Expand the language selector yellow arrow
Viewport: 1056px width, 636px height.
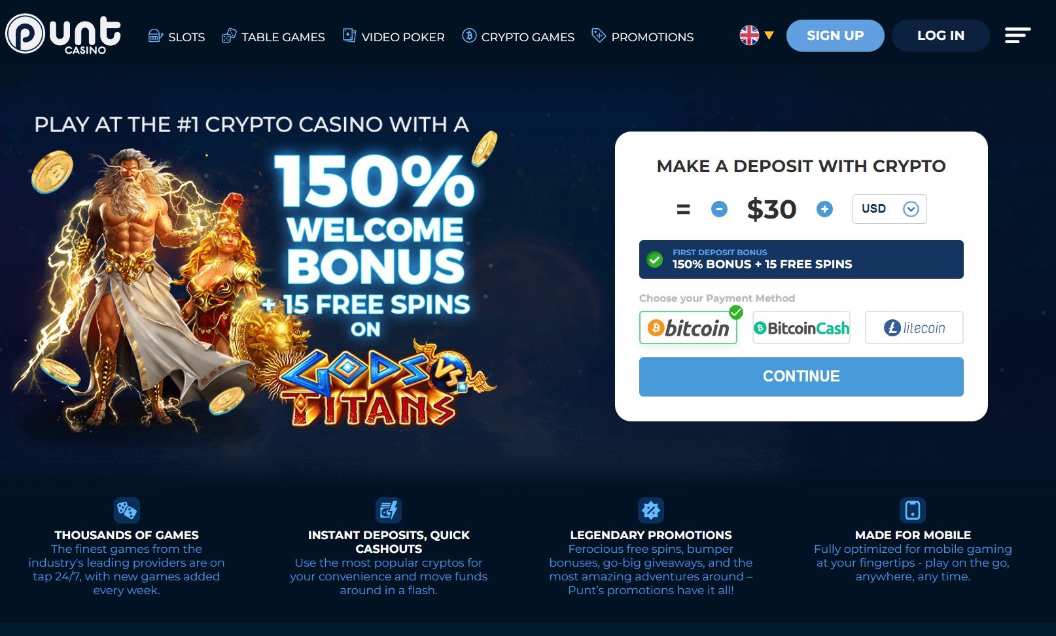click(769, 36)
